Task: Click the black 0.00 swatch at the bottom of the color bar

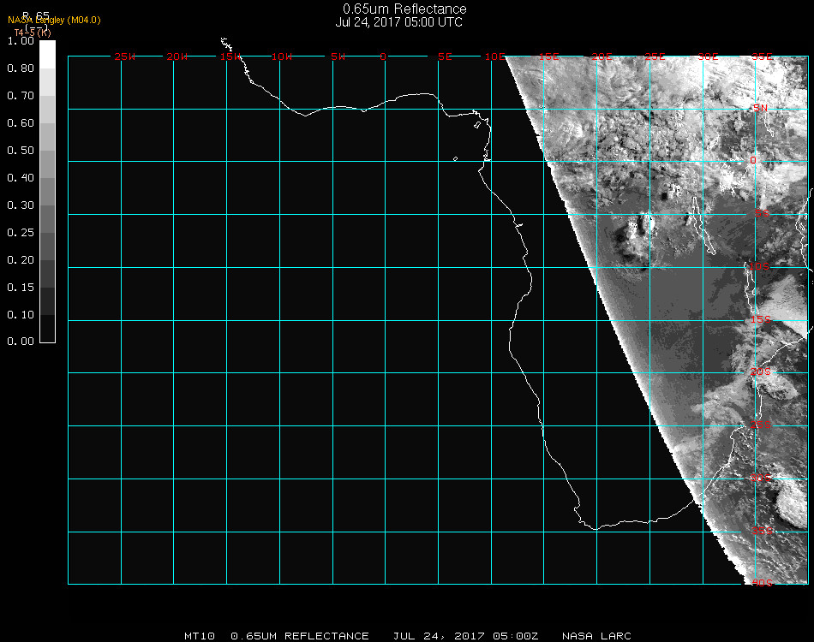Action: point(48,329)
